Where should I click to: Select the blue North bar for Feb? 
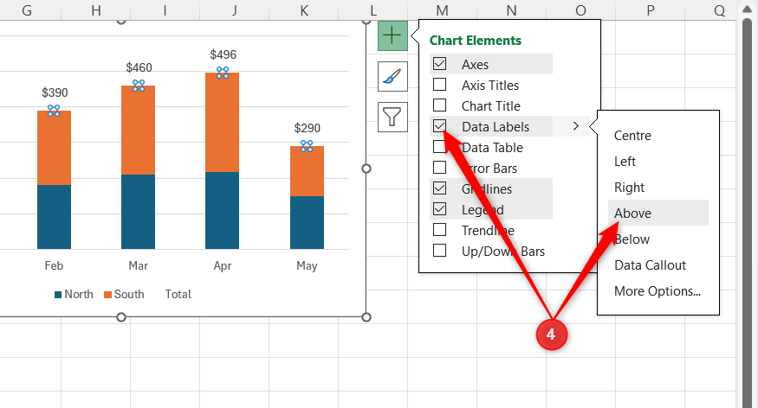pyautogui.click(x=54, y=217)
